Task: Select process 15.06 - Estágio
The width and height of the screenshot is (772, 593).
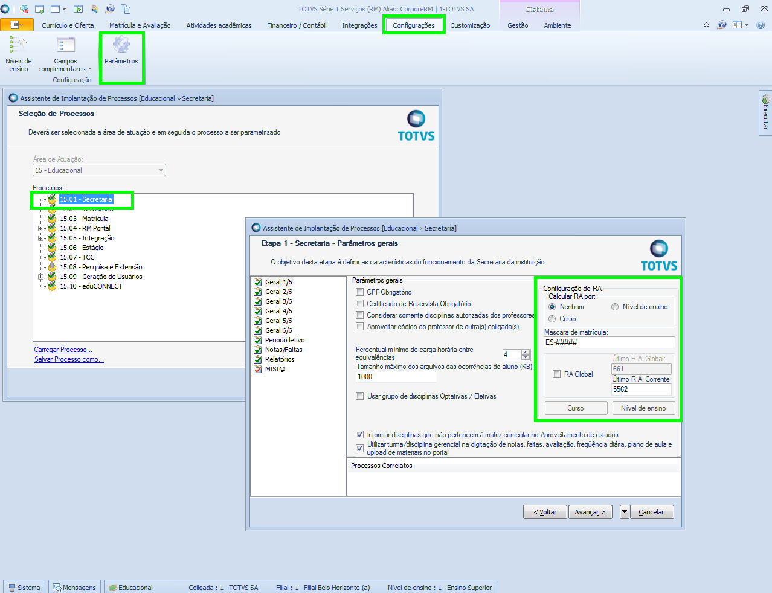Action: point(82,248)
